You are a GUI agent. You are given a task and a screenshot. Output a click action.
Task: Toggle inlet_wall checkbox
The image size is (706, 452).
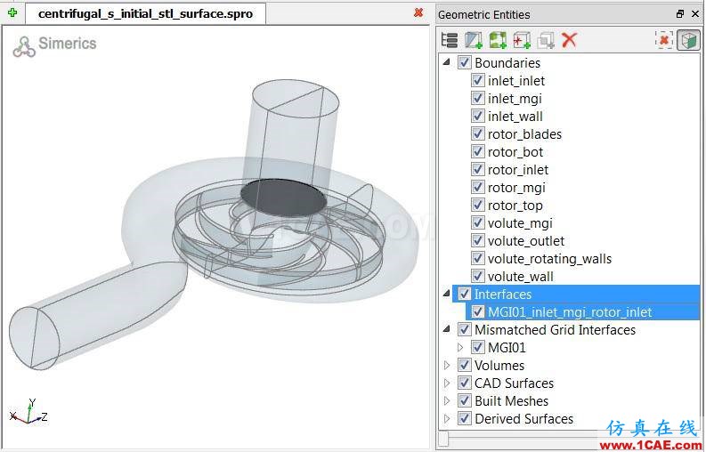pos(478,117)
